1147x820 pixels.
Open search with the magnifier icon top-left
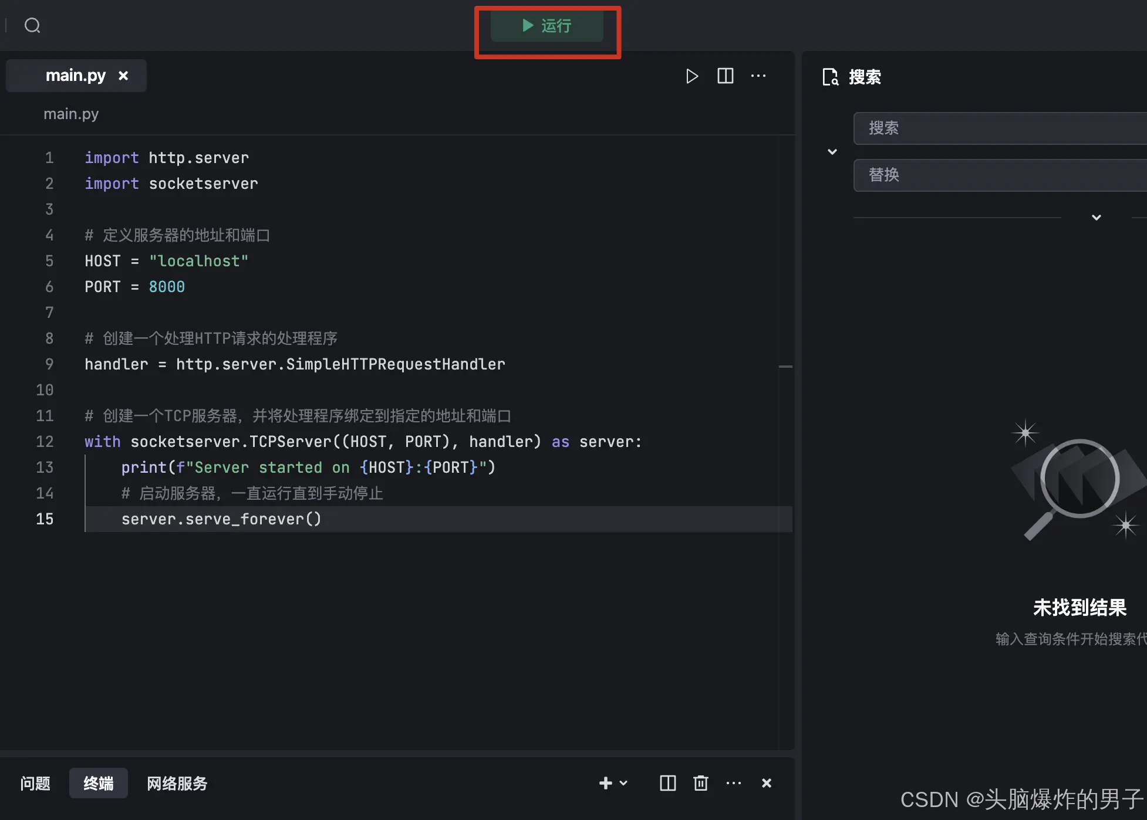coord(32,25)
